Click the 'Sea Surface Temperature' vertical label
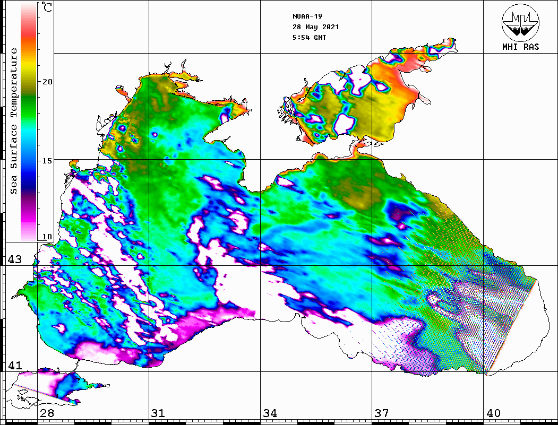The height and width of the screenshot is (425, 558). pyautogui.click(x=13, y=121)
